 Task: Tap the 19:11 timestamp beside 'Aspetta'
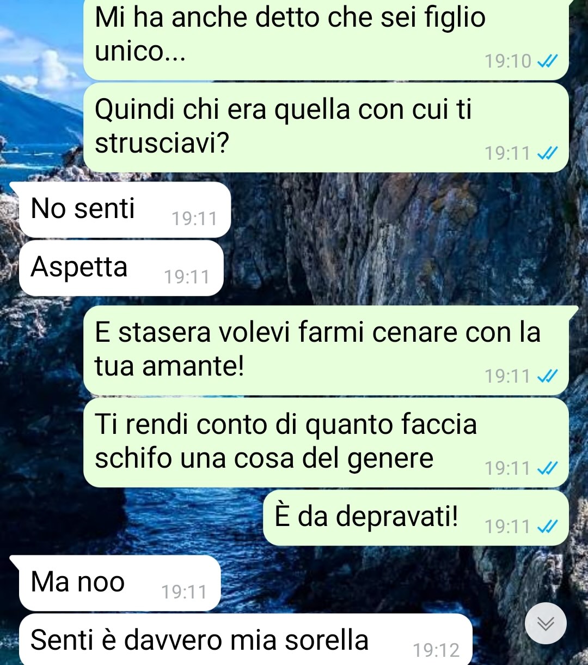[x=187, y=277]
